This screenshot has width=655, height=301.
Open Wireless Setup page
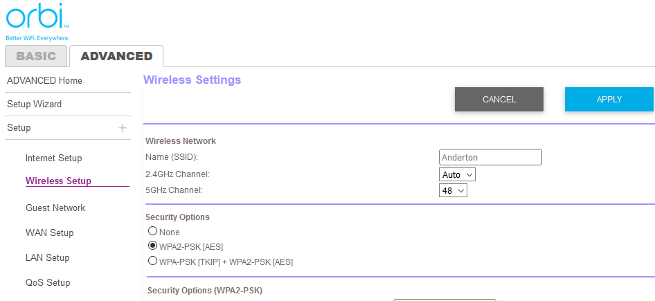tap(58, 181)
